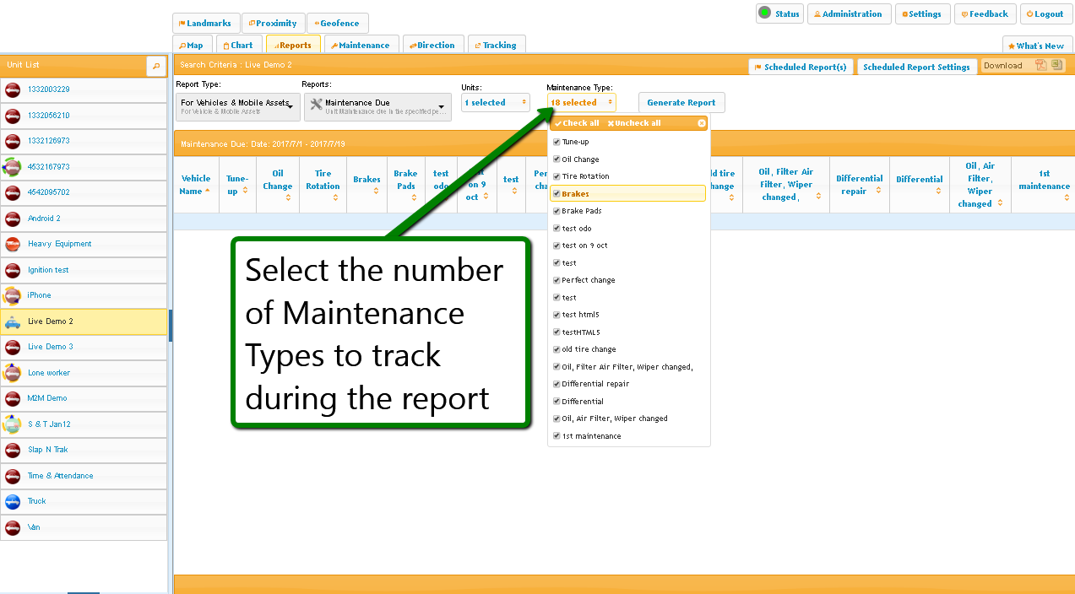Download the report as Excel file
The height and width of the screenshot is (594, 1075).
(x=1056, y=66)
